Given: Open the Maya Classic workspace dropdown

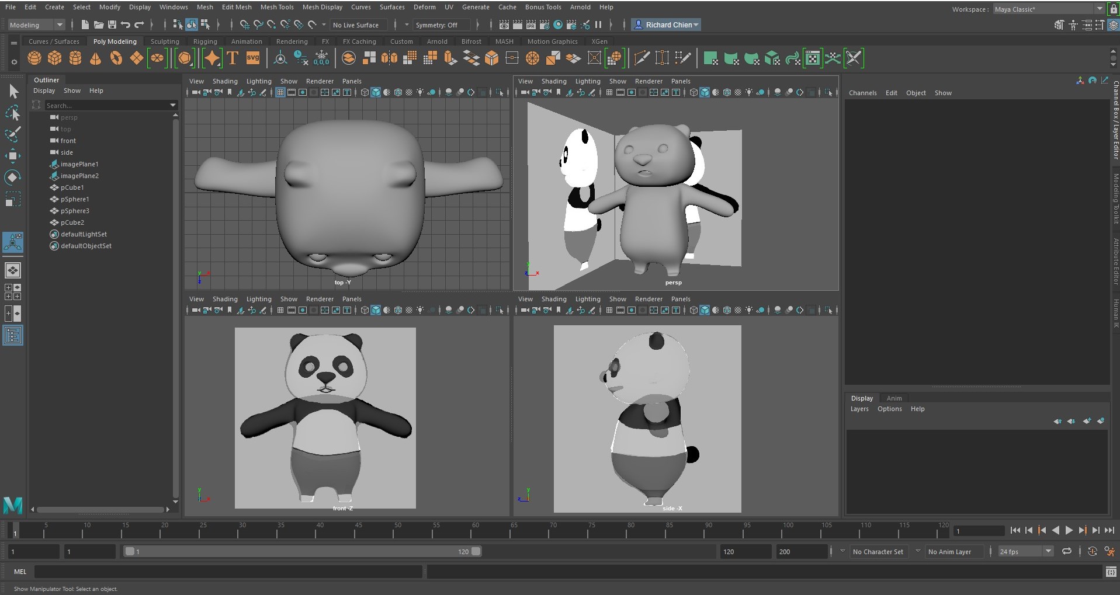Looking at the screenshot, I should pyautogui.click(x=1098, y=9).
